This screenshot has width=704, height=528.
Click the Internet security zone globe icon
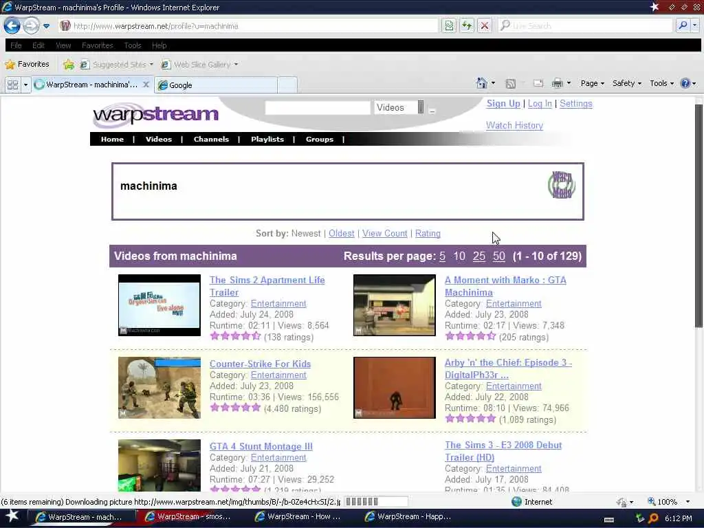tap(517, 502)
